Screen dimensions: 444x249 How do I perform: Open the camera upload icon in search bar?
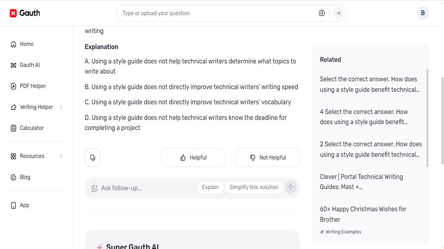click(x=322, y=13)
